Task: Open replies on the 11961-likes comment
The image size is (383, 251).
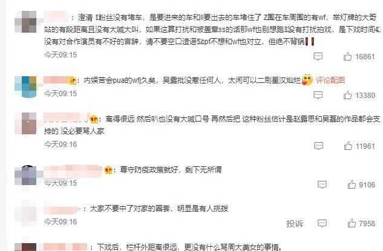Action: (318, 146)
